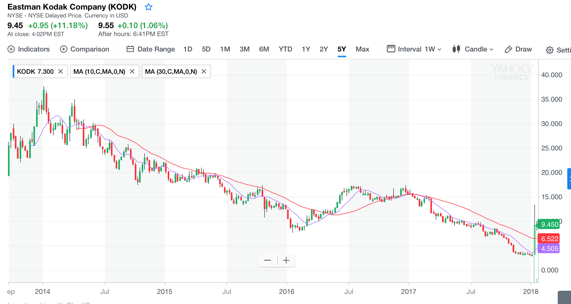Zoom in the chart with plus button

coord(286,260)
